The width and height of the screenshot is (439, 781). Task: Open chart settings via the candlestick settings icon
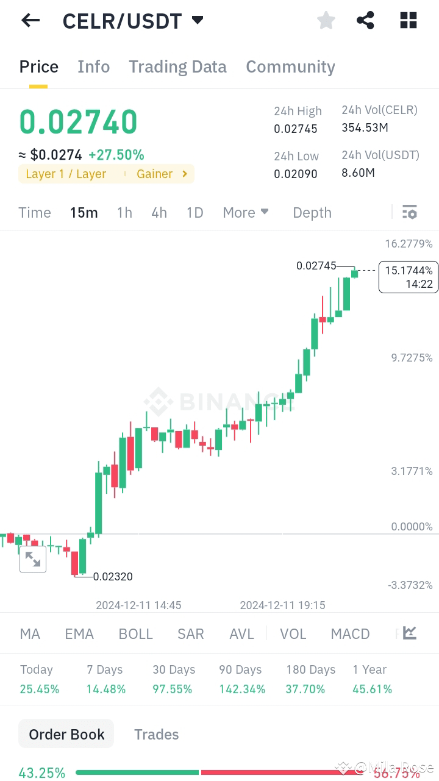pos(410,212)
